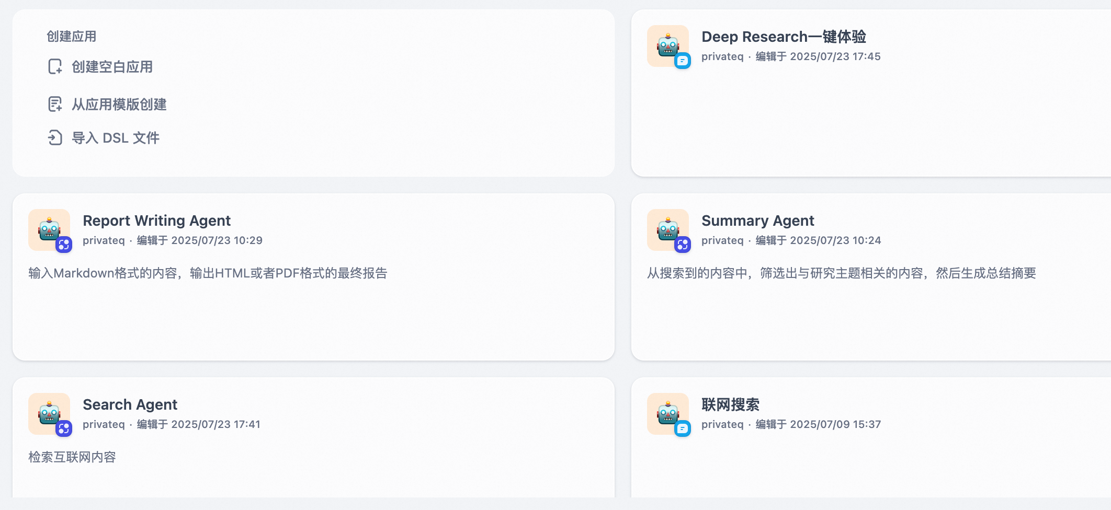Click 'privateq · 编辑于 2025/07/23 17:45' text
Viewport: 1111px width, 510px height.
pos(791,56)
